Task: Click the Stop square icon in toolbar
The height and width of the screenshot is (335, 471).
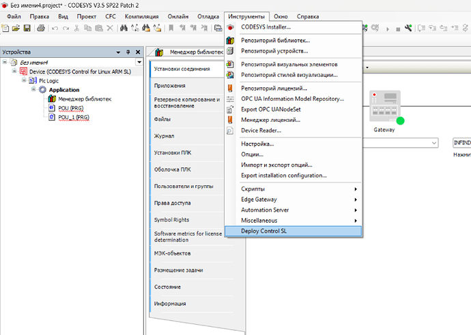Action: pos(398,29)
